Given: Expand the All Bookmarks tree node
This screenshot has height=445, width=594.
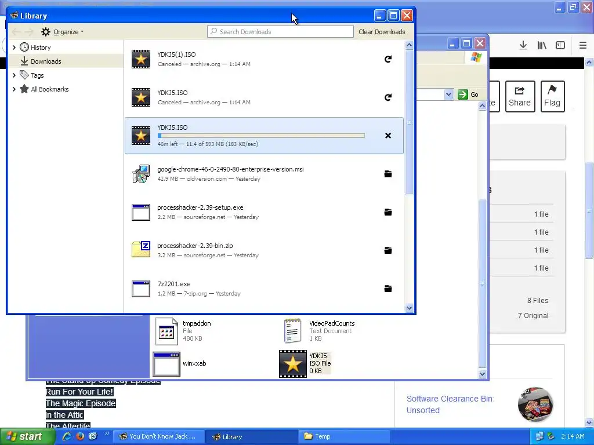Looking at the screenshot, I should pos(14,89).
